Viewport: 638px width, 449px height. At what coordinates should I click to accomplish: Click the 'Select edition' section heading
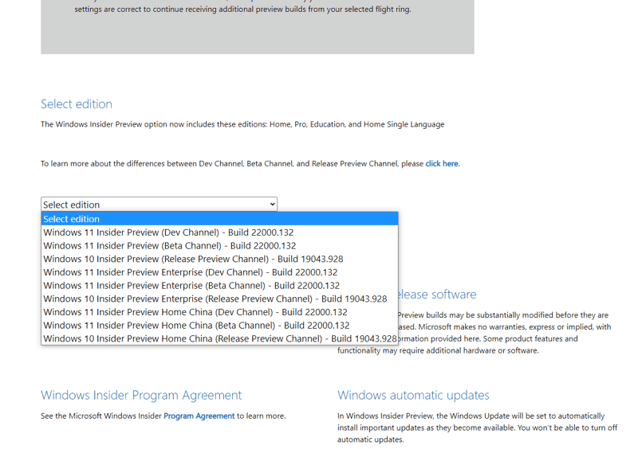[77, 104]
